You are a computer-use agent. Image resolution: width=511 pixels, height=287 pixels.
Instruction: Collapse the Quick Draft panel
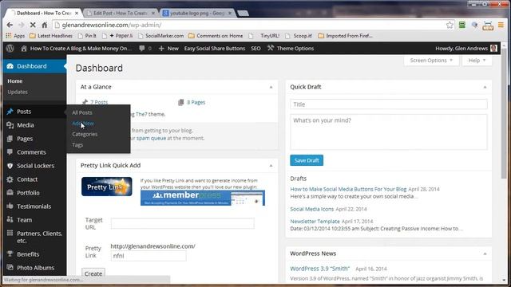[485, 87]
